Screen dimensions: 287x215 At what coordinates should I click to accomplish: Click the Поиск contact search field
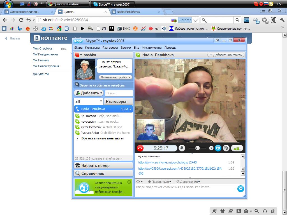coord(119,93)
